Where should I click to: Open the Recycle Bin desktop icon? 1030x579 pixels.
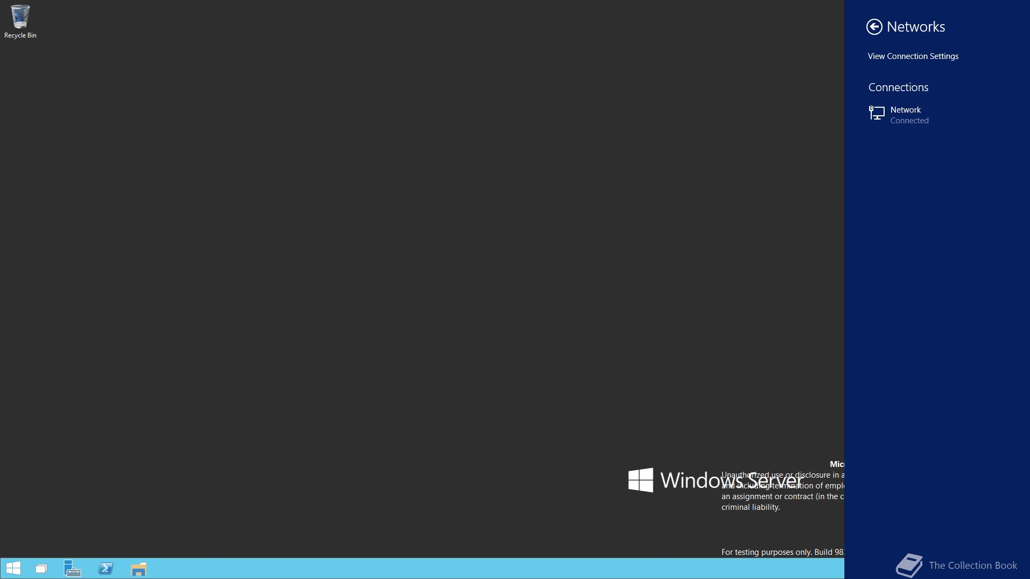coord(20,21)
